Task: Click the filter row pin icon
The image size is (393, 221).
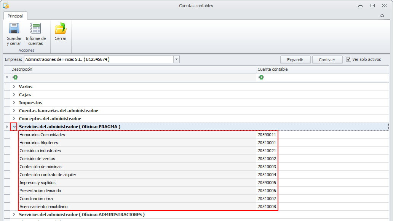Action: (x=7, y=78)
